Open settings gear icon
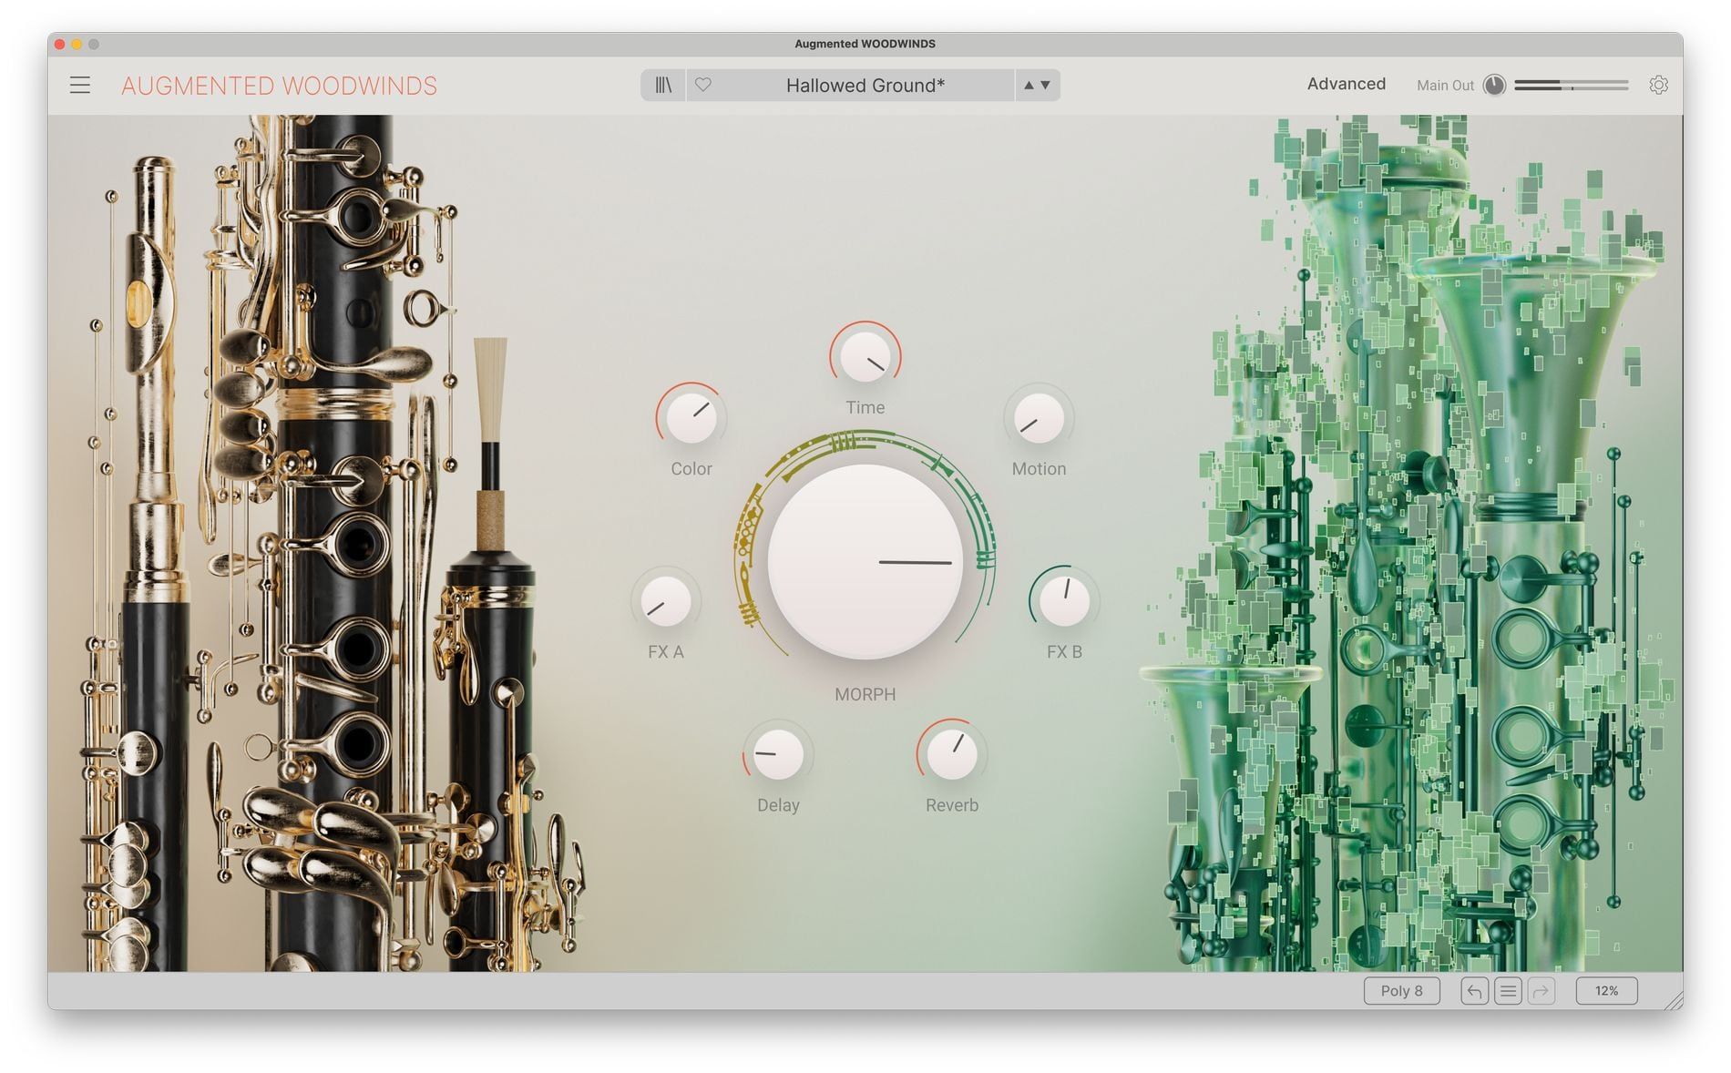The width and height of the screenshot is (1731, 1073). 1658,85
